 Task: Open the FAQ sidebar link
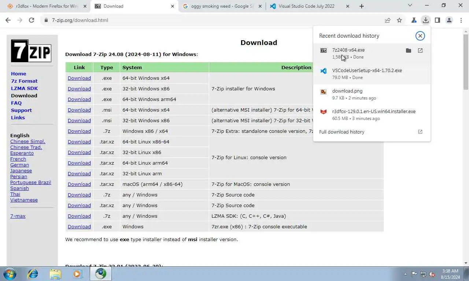pos(16,103)
